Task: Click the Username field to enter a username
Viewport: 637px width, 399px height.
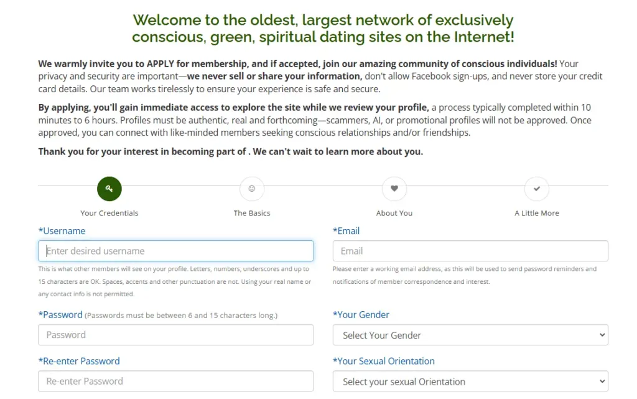Action: point(175,250)
